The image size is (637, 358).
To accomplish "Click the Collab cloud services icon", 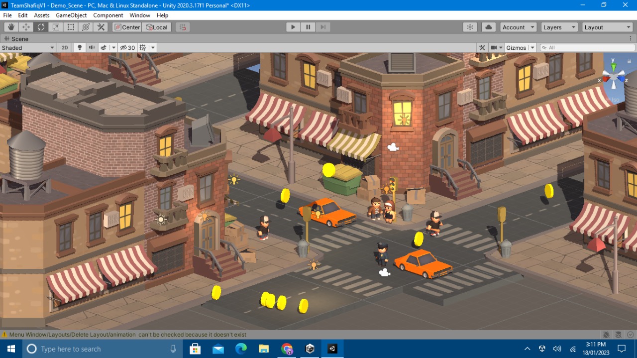I will (488, 27).
